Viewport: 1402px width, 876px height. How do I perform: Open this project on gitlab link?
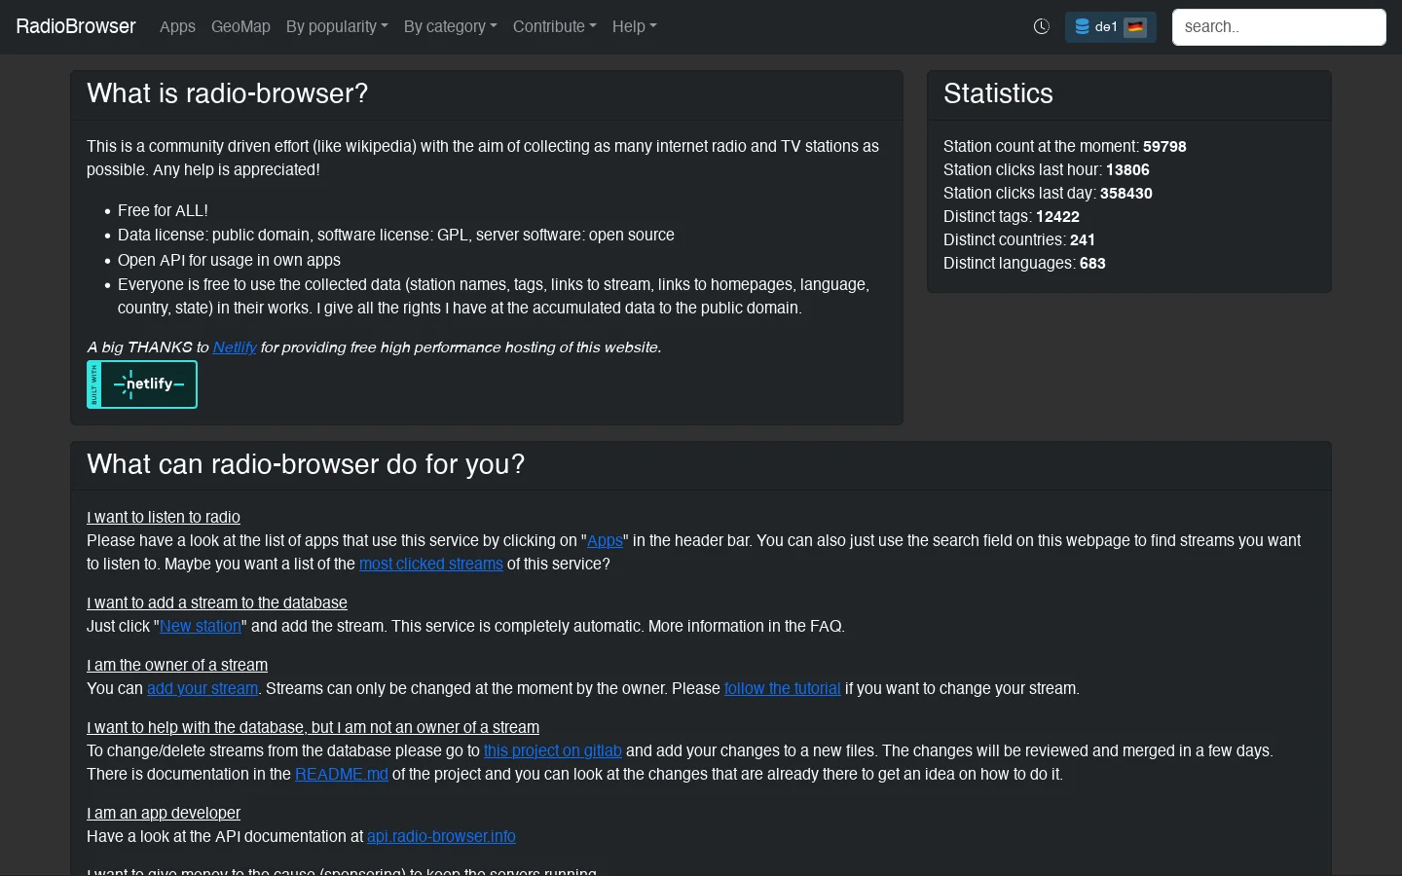[552, 750]
